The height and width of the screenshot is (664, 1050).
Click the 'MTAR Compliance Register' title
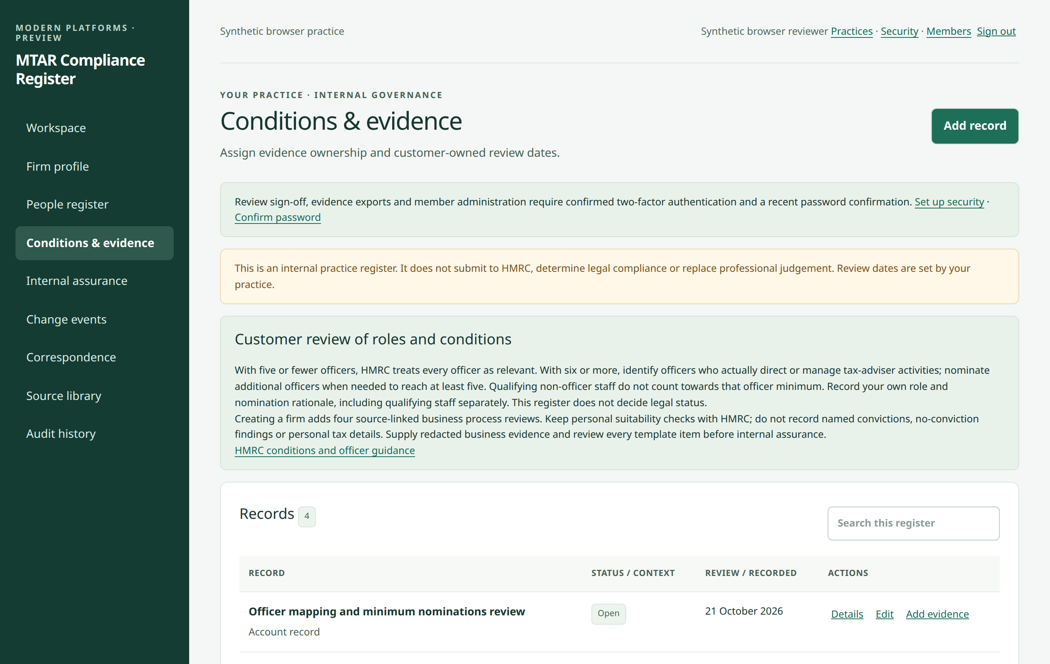click(80, 69)
